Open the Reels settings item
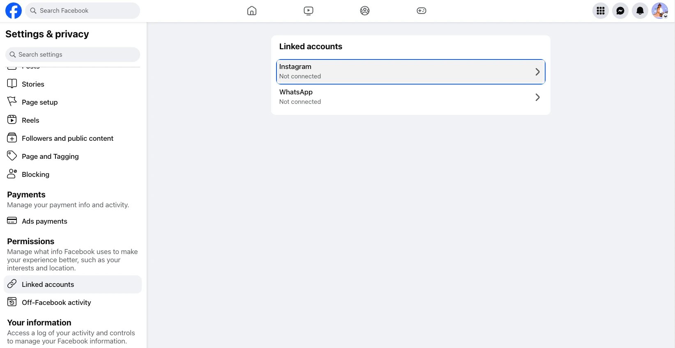The image size is (675, 348). (x=73, y=120)
